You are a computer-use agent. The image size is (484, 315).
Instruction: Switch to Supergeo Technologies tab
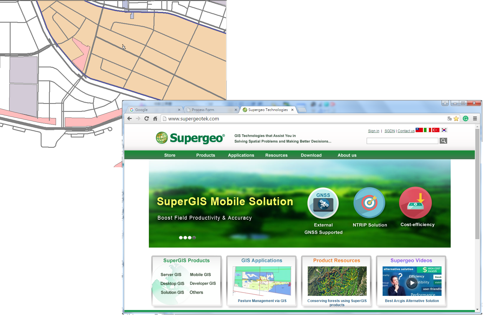[x=268, y=110]
